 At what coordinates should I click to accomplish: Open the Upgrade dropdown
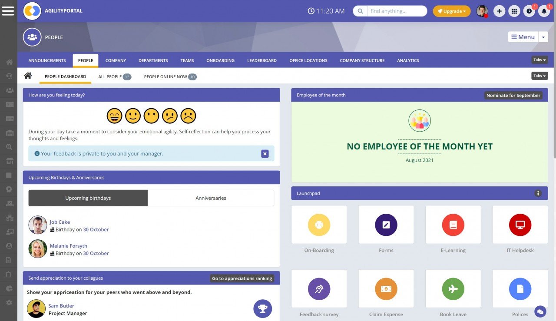click(452, 11)
